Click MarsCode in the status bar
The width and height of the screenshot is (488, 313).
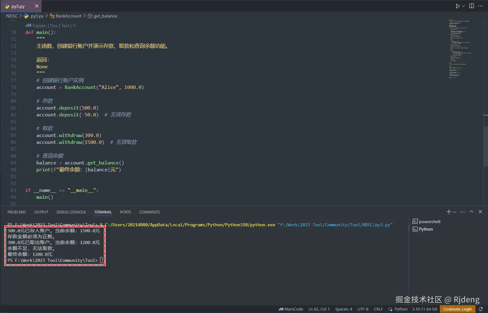tap(291, 309)
